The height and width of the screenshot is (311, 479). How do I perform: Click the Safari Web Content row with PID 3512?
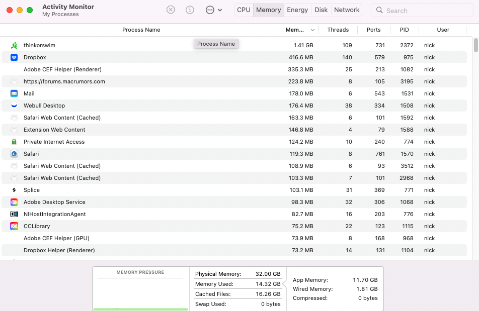click(x=234, y=166)
